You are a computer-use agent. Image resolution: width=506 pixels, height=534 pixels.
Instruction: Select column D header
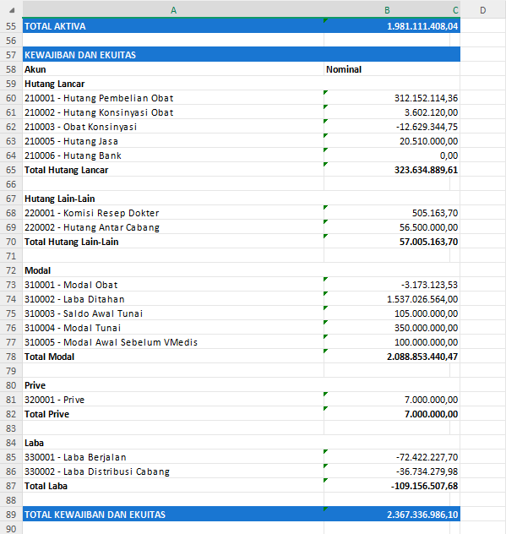coord(482,10)
